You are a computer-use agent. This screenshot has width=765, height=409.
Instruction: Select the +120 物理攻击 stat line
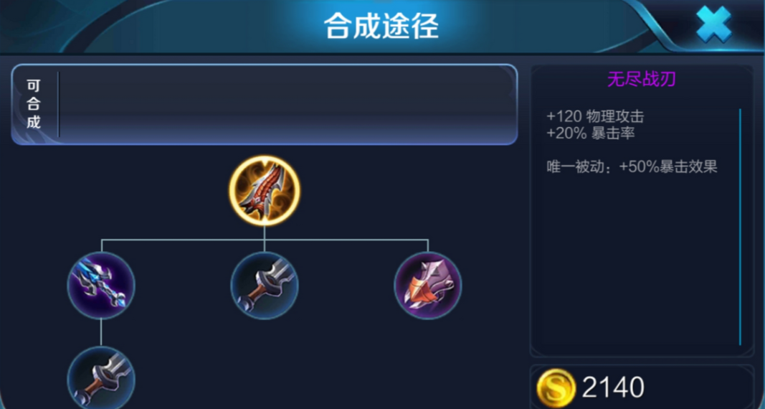(595, 117)
